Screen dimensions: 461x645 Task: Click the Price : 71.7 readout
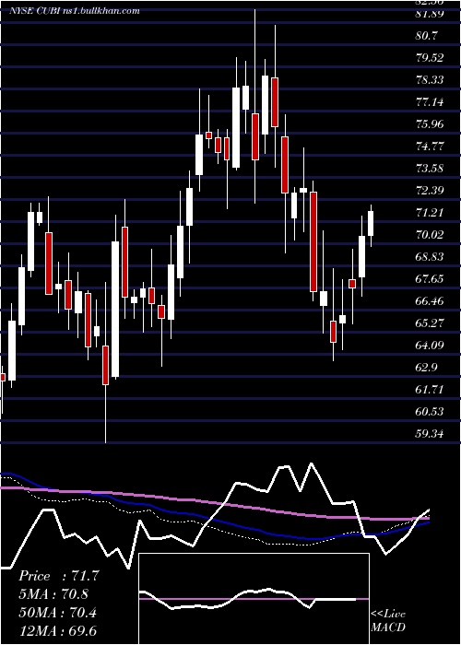click(58, 576)
